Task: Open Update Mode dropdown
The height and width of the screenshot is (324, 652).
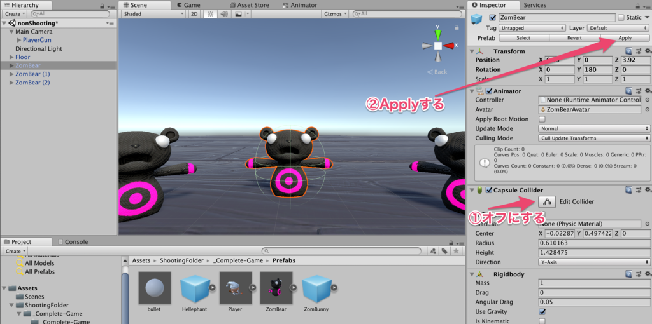Action: tap(594, 128)
